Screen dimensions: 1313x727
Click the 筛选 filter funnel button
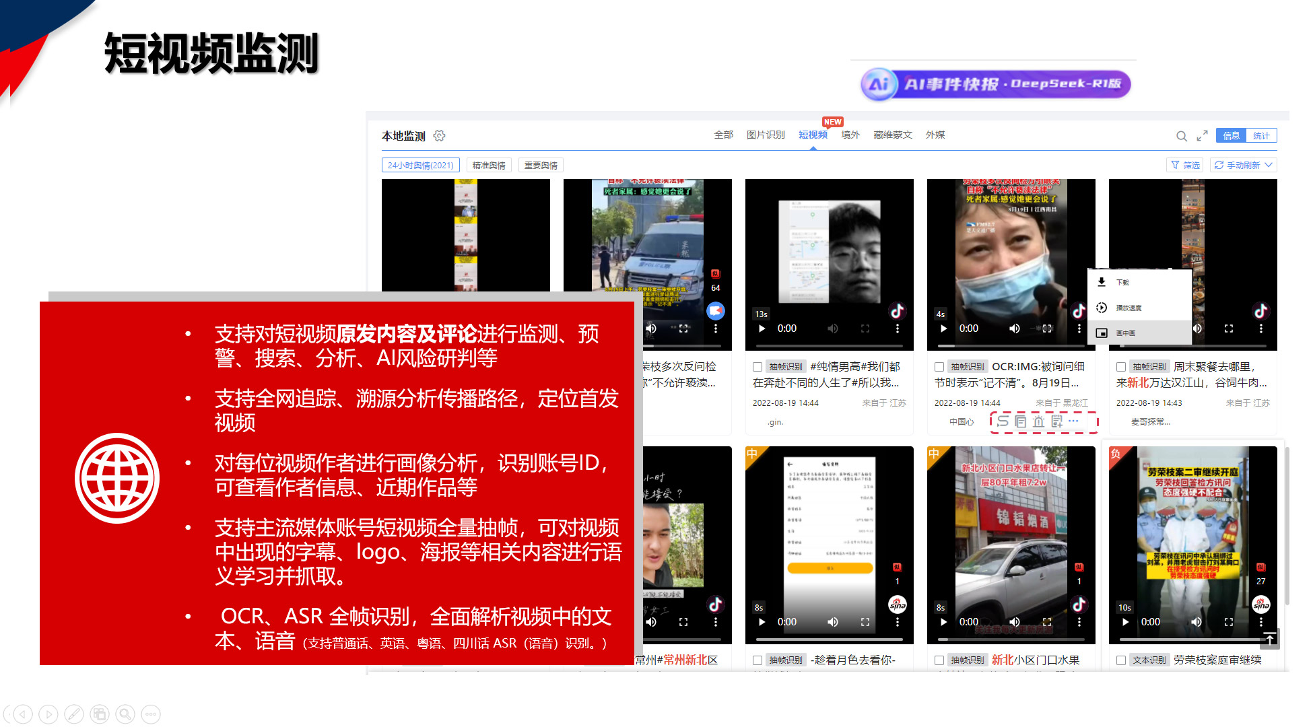[1185, 165]
